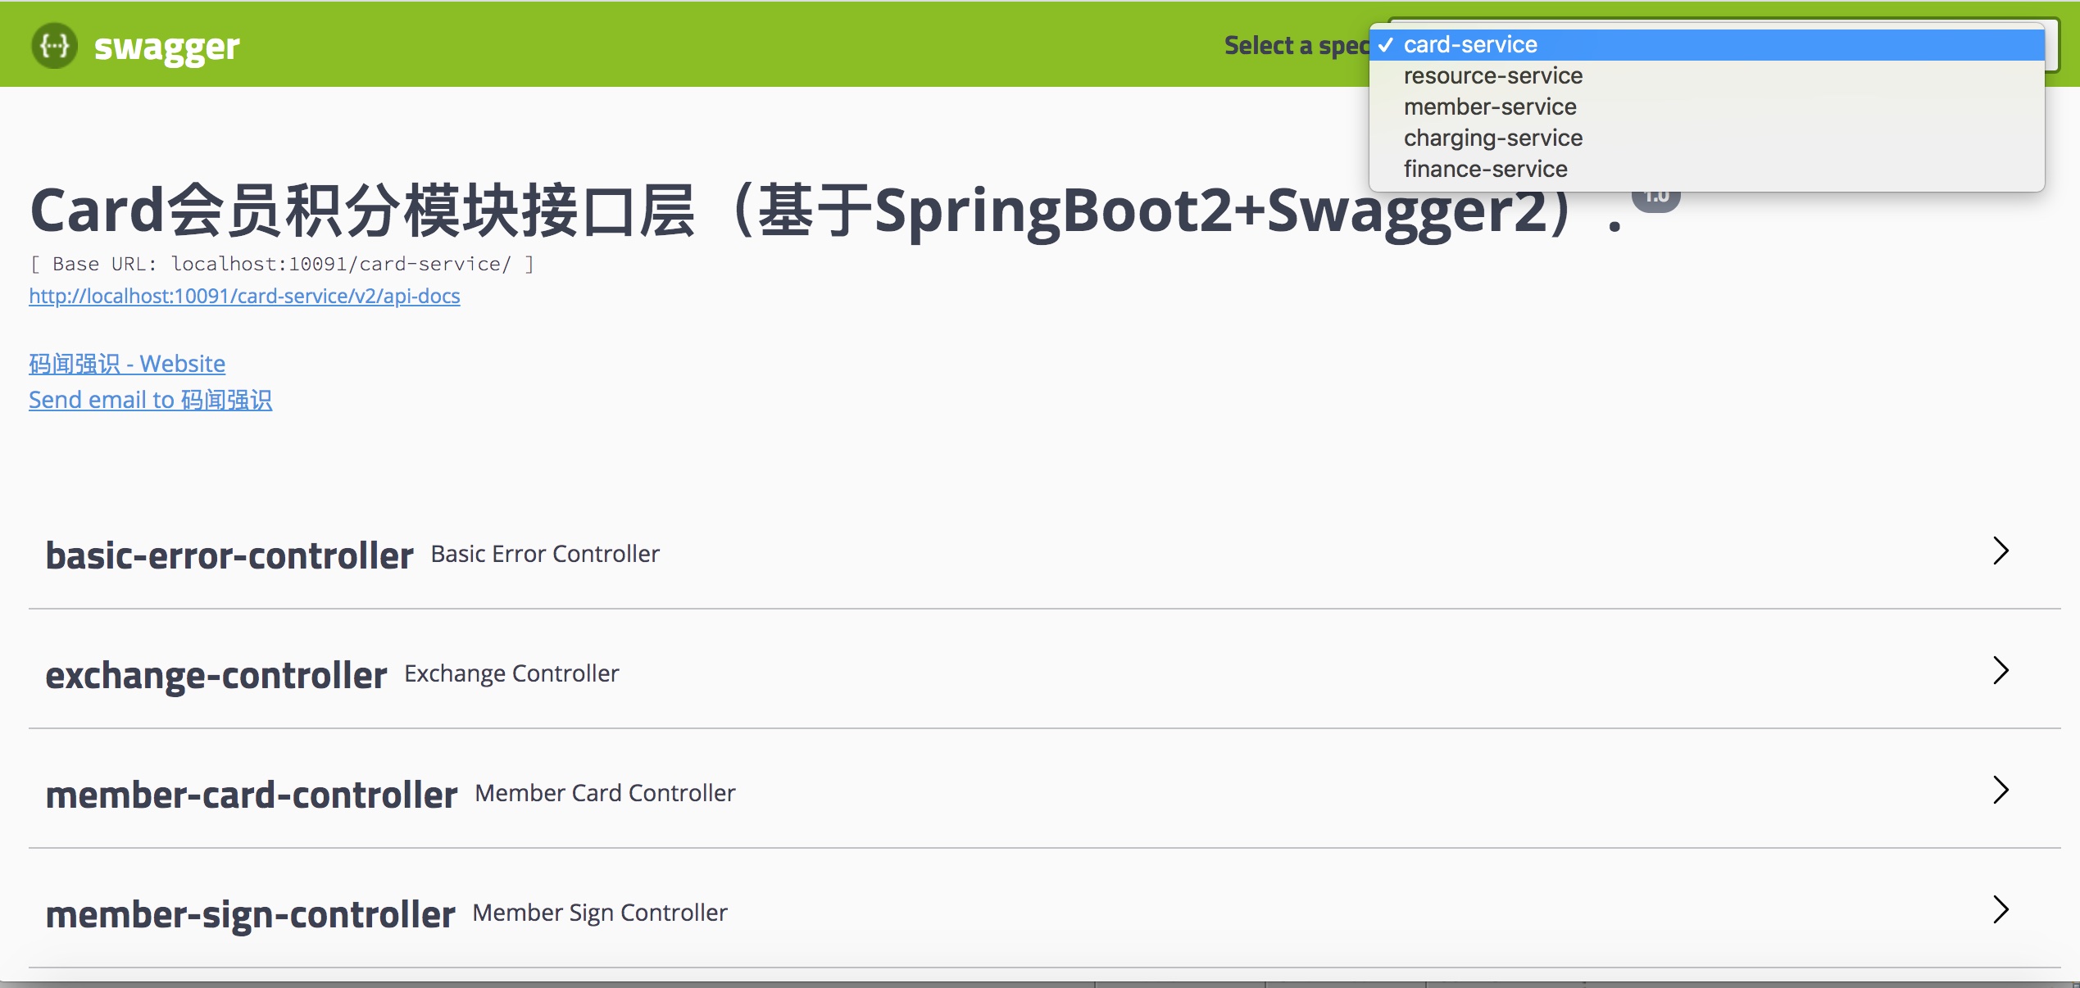Pick finance-service from spec dropdown
The image size is (2080, 988).
tap(1484, 169)
